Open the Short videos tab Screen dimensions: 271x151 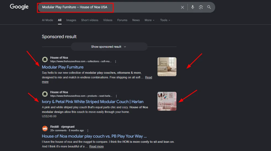pos(90,20)
